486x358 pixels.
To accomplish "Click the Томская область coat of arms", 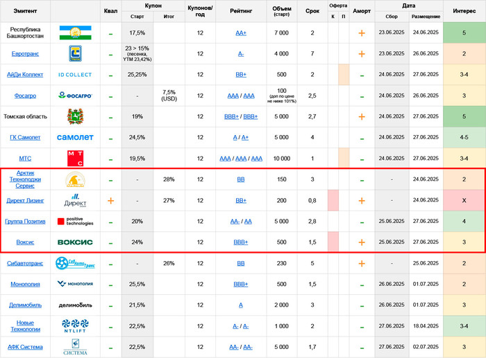I will [75, 116].
